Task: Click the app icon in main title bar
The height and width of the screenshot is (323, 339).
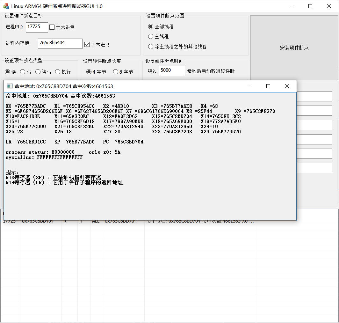Action: (x=6, y=6)
